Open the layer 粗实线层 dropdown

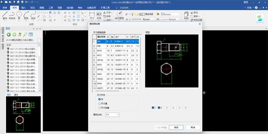[155, 14]
